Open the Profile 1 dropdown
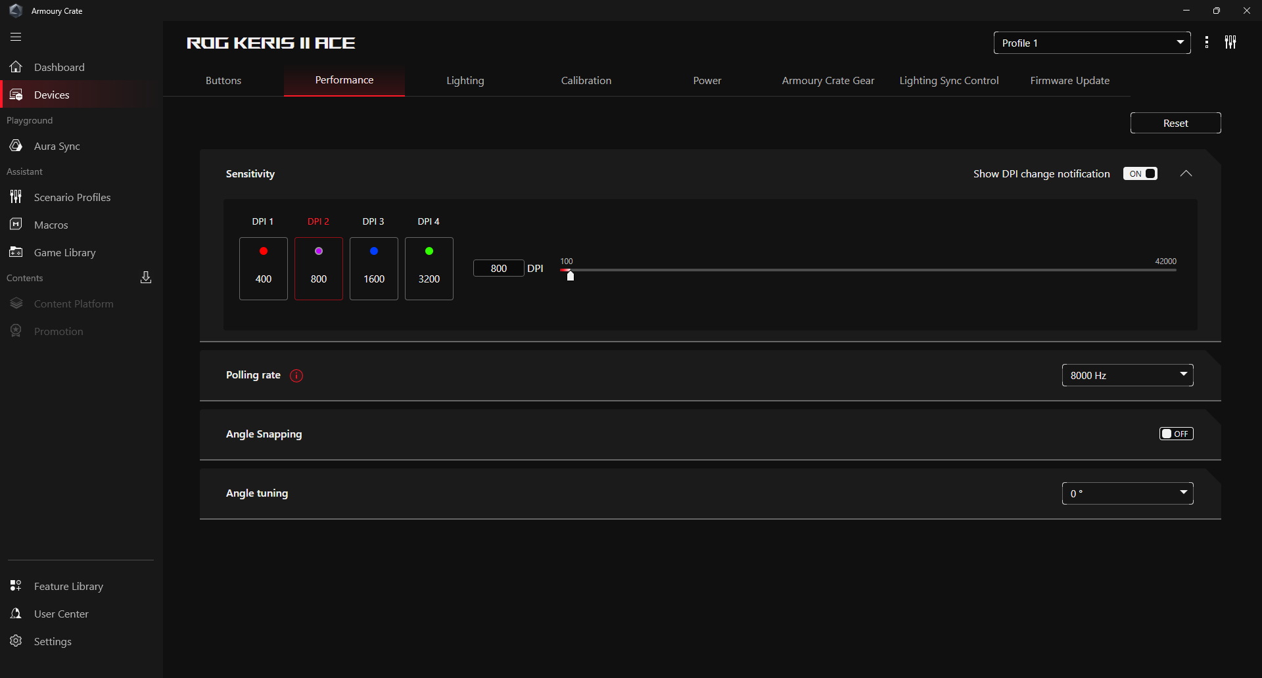This screenshot has height=678, width=1262. pos(1092,43)
